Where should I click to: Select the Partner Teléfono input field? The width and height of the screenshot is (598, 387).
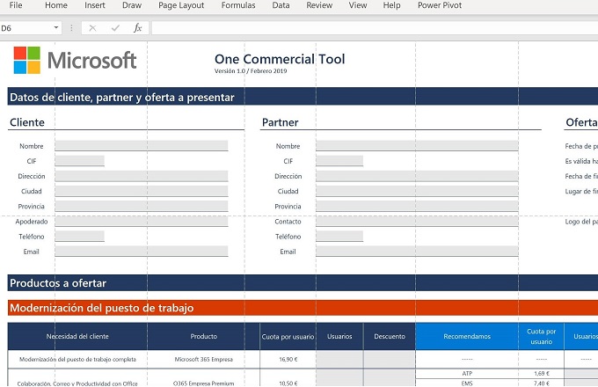[x=339, y=236]
